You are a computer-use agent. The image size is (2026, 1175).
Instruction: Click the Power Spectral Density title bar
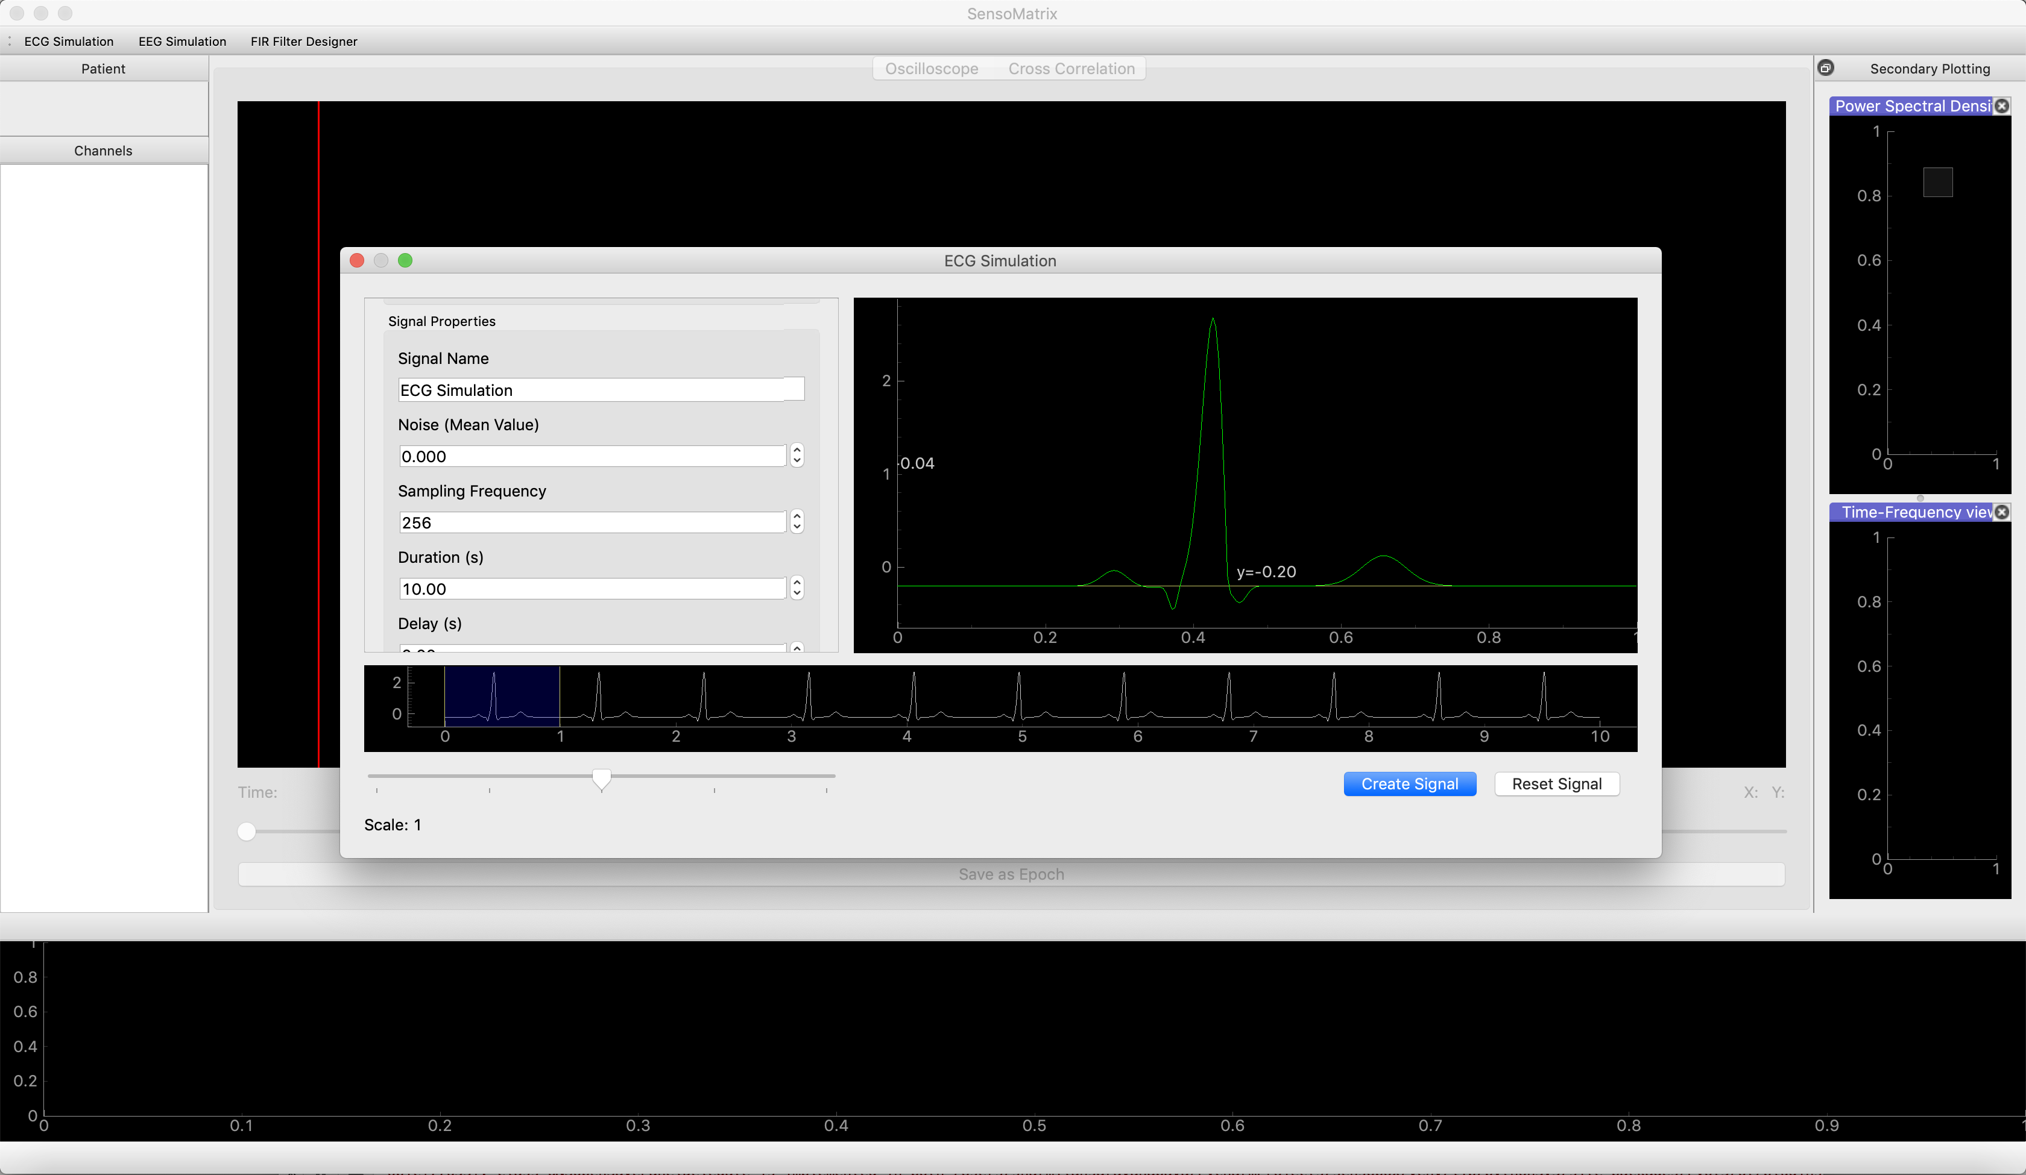[1912, 106]
